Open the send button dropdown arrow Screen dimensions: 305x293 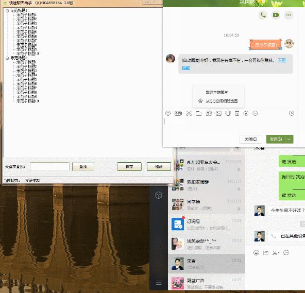click(x=289, y=139)
